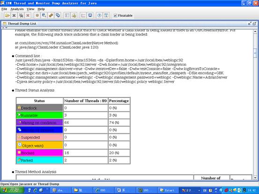Open the Analysis menu

17,9
